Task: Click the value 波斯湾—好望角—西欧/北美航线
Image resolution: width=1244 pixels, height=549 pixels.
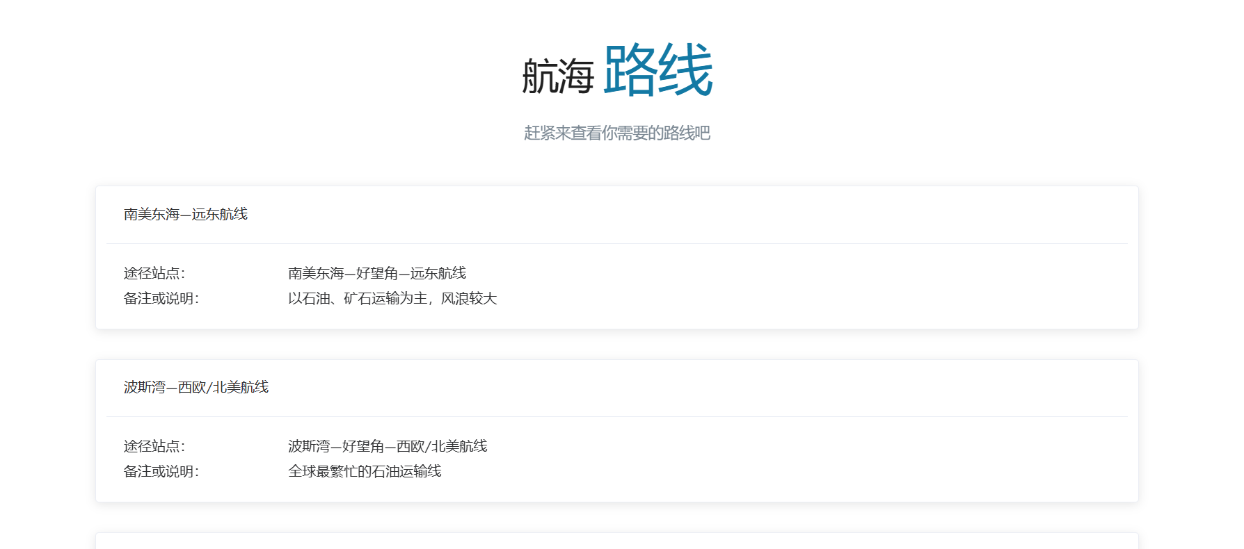Action: [x=388, y=446]
